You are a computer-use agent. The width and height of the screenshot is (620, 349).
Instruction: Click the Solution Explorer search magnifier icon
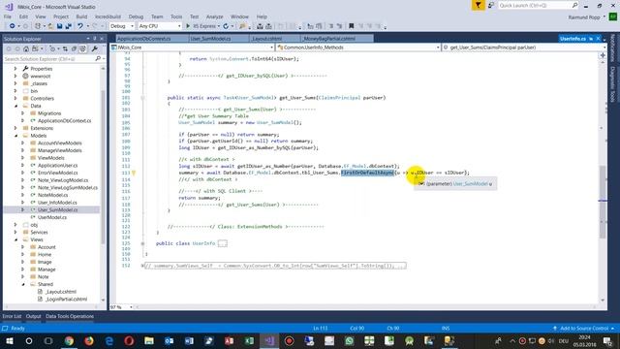98,58
